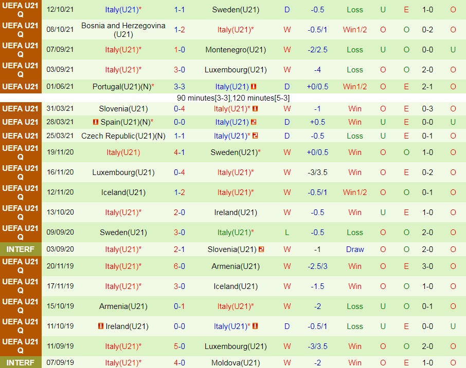Click the date 16/11/20

60,172
